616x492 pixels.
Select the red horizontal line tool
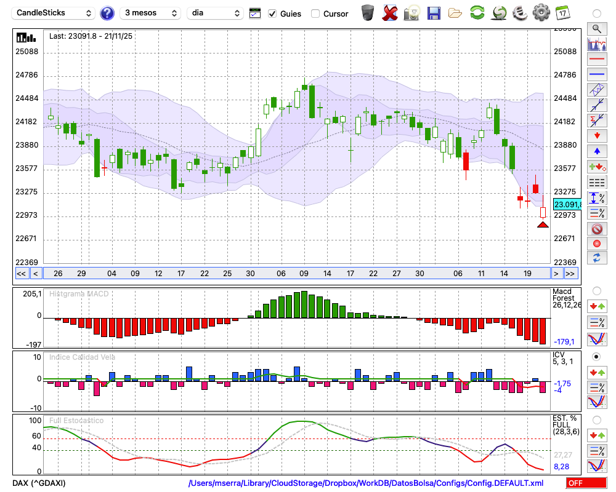click(x=596, y=60)
